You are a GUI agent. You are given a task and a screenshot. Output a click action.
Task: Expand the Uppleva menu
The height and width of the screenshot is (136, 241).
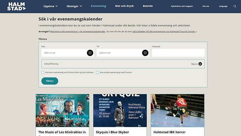[x=50, y=6]
